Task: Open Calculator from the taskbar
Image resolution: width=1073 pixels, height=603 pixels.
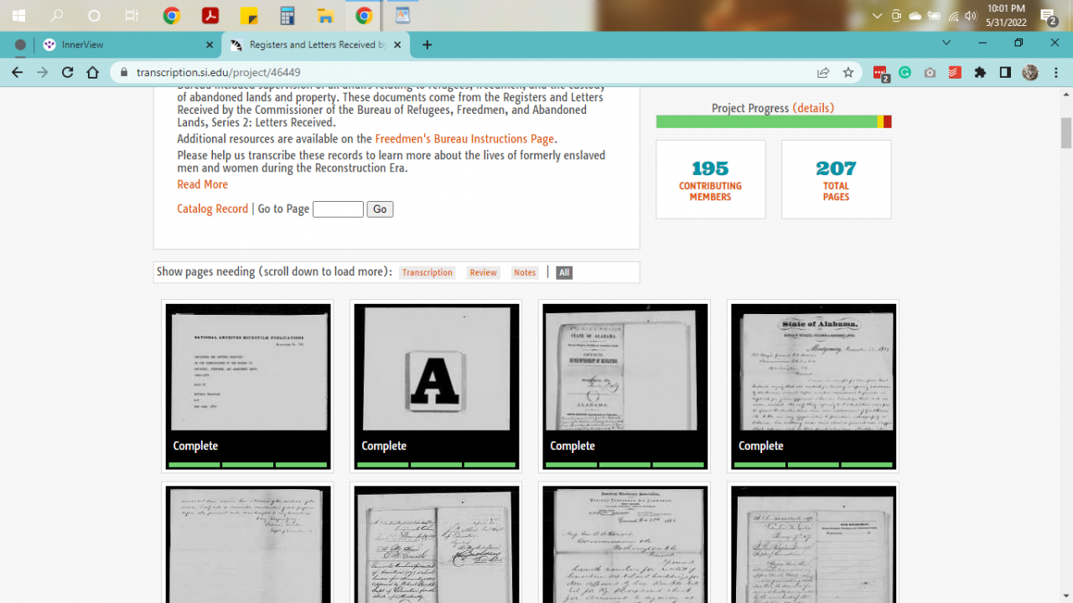Action: coord(288,15)
